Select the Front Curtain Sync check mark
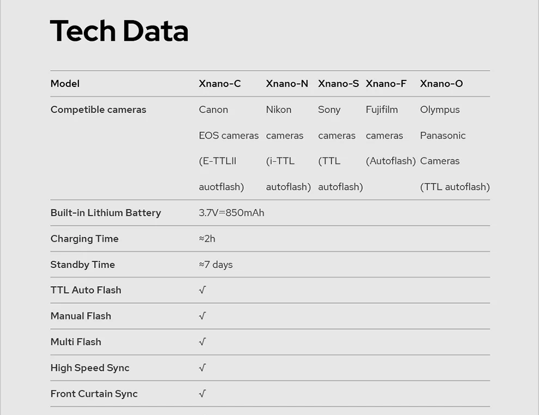539x415 pixels. click(203, 394)
